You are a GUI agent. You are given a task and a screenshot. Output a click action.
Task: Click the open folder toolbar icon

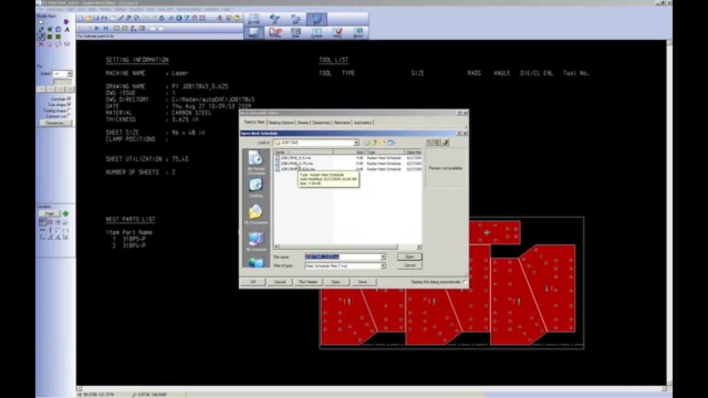point(88,18)
